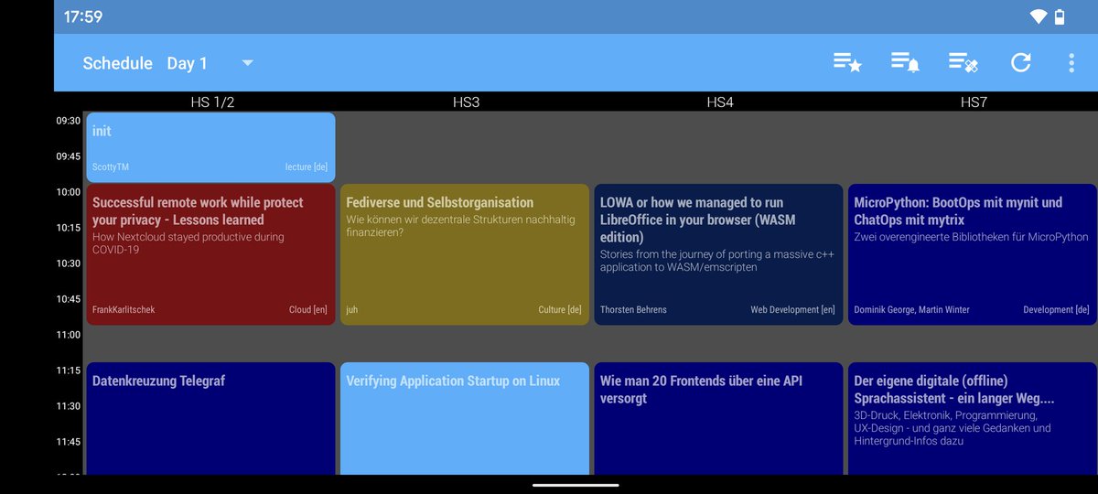Refresh the schedule

pos(1020,62)
